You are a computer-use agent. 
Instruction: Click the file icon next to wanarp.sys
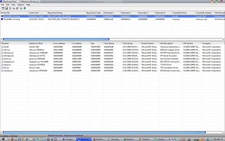pyautogui.click(x=2, y=71)
